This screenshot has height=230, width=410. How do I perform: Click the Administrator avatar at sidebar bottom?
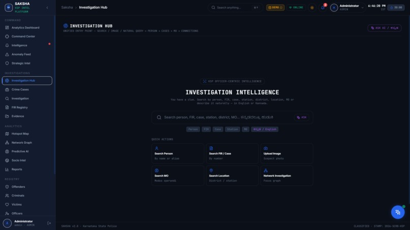pyautogui.click(x=7, y=223)
